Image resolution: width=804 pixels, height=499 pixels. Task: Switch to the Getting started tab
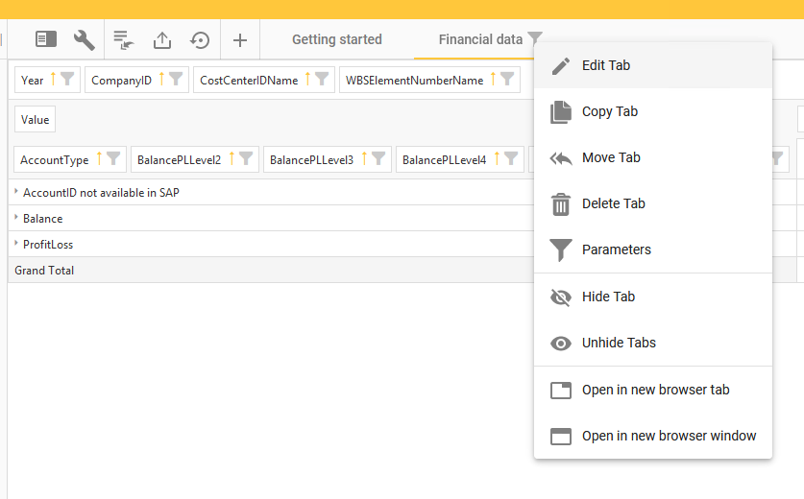click(x=337, y=39)
